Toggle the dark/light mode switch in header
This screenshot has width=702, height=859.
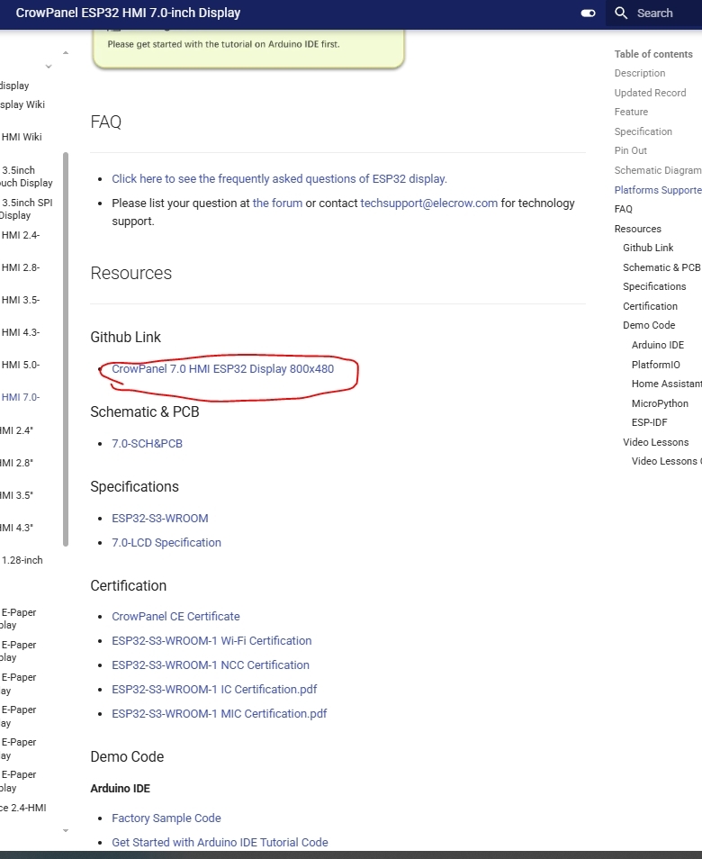(588, 14)
